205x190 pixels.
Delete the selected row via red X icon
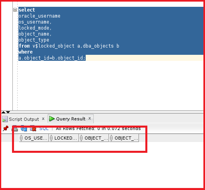33,129
